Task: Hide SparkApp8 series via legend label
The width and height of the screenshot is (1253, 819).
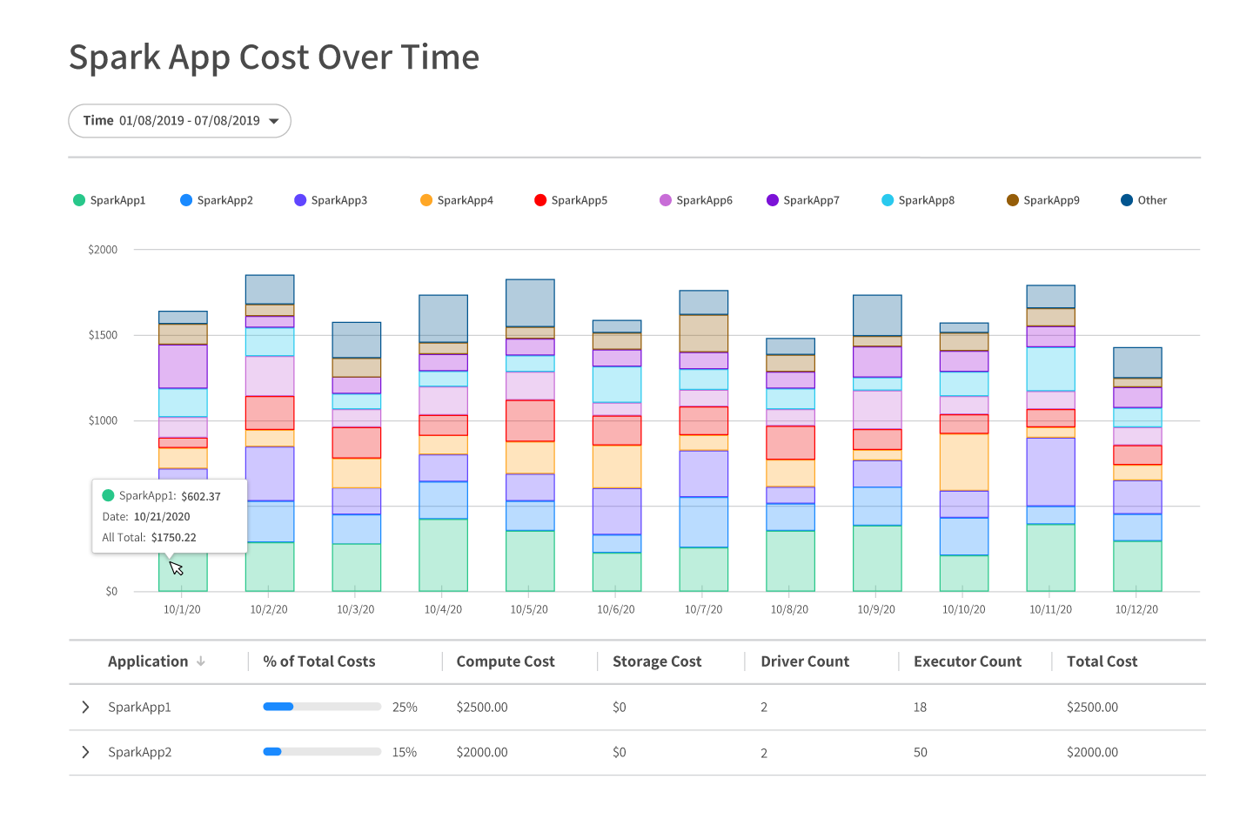Action: (x=926, y=200)
